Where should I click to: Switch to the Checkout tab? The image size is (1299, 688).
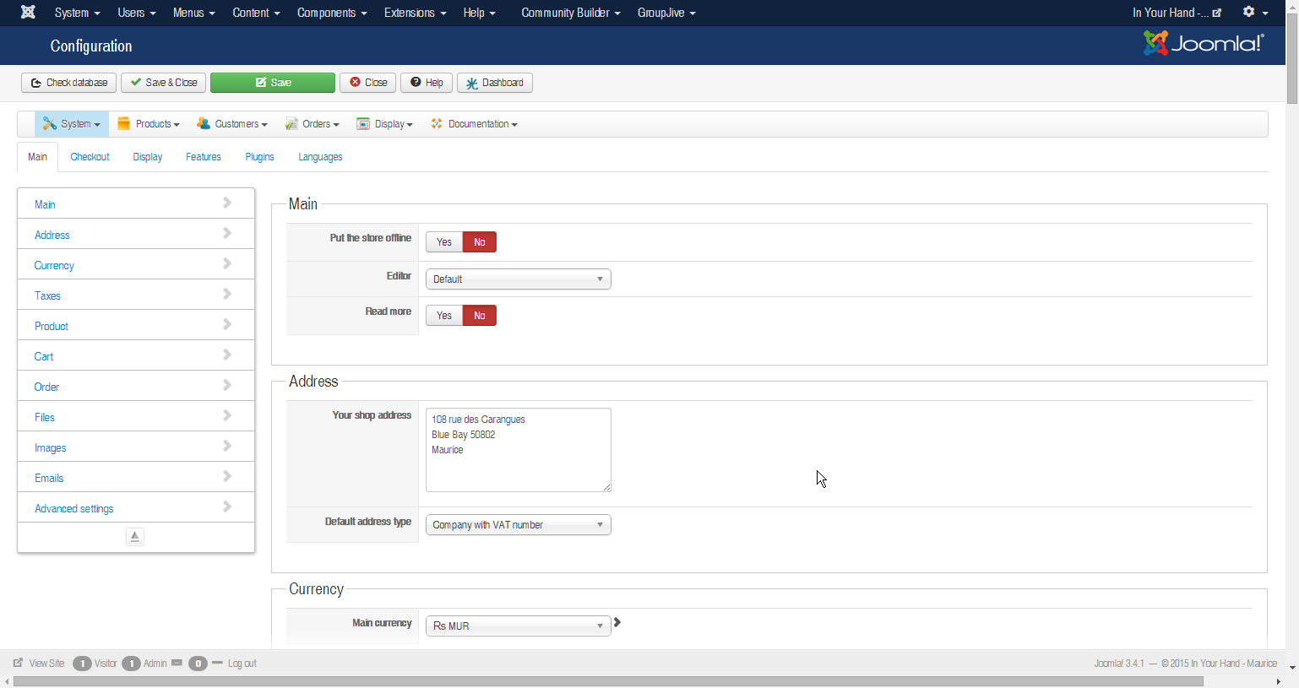(x=90, y=157)
